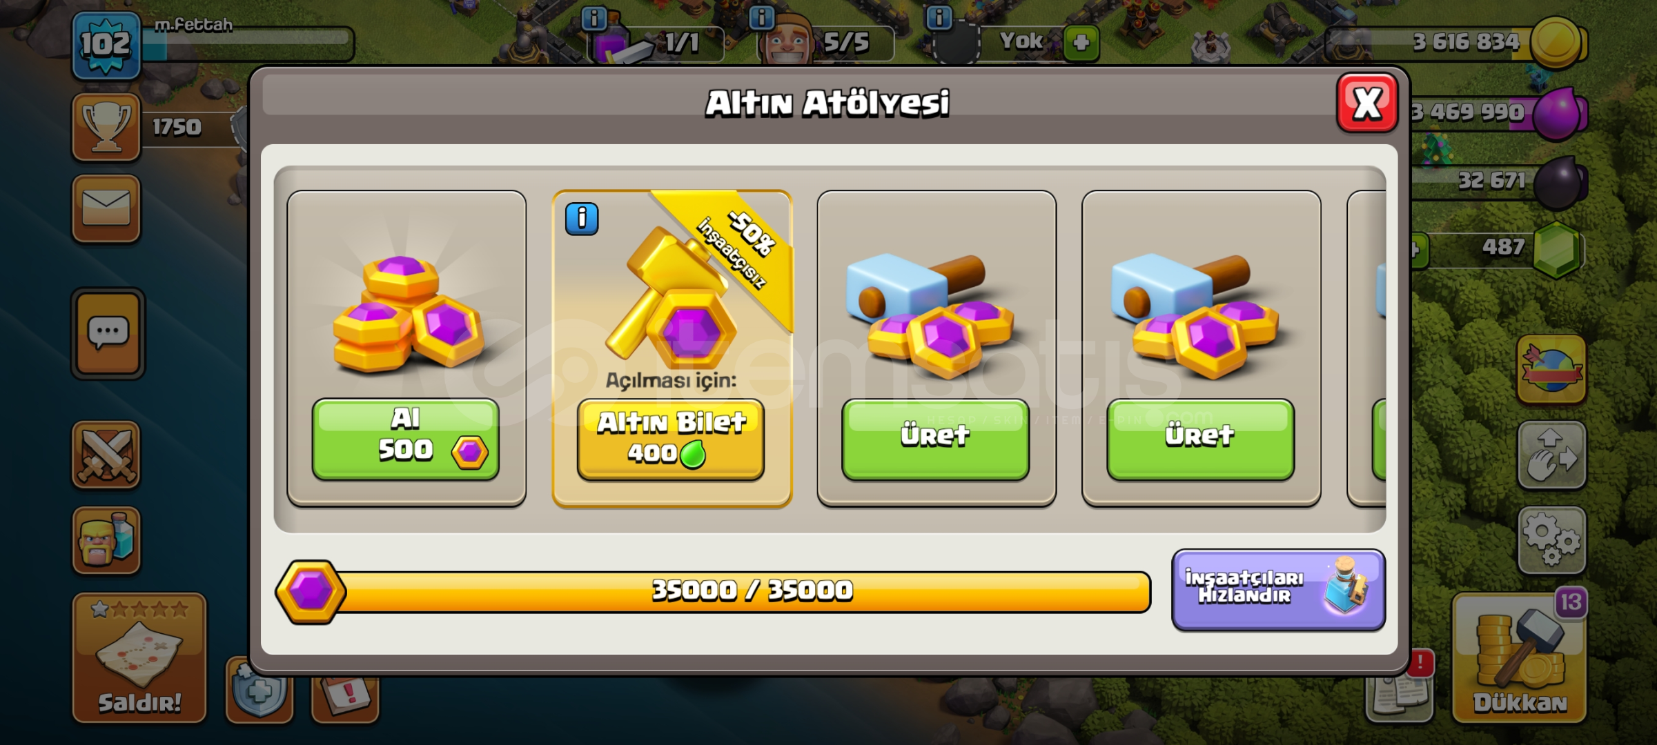Click the info icon on Altın Bilet card
This screenshot has height=745, width=1657.
(582, 219)
